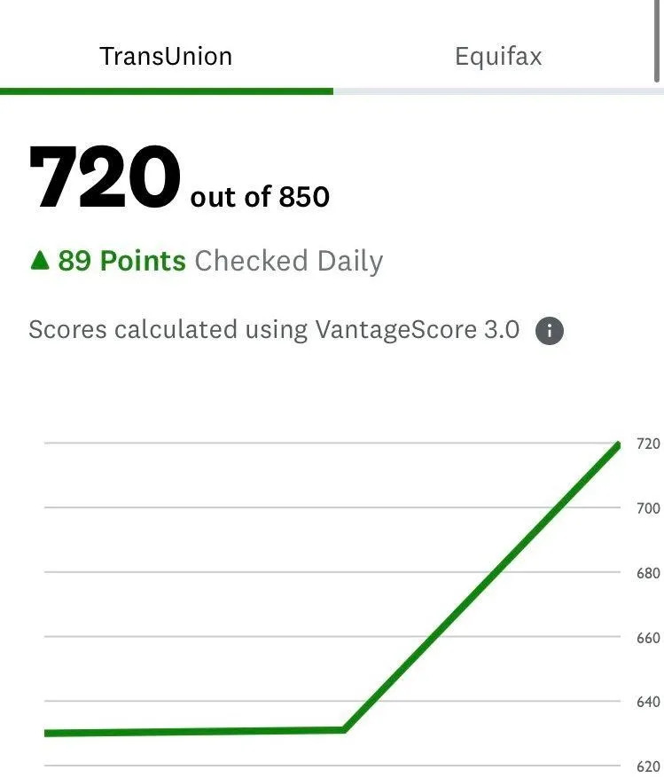The image size is (664, 778).
Task: Switch to the Equifax tab
Action: [498, 56]
